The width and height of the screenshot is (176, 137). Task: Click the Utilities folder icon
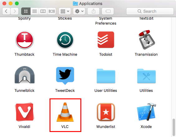pos(146,76)
